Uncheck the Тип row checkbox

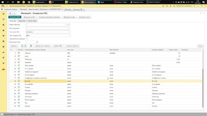[19, 103]
